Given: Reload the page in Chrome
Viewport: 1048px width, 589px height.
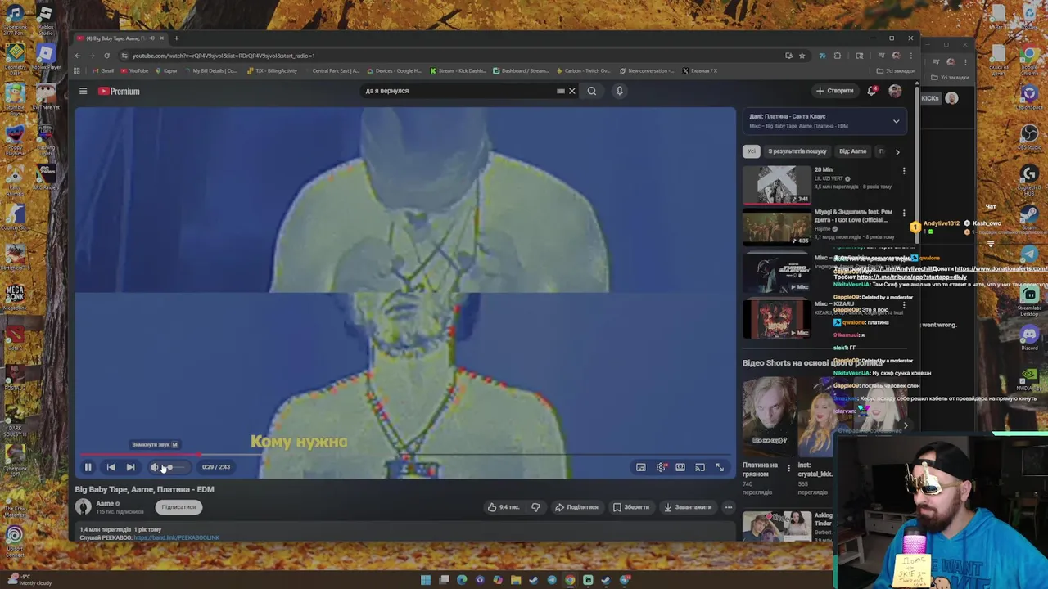Looking at the screenshot, I should (106, 56).
